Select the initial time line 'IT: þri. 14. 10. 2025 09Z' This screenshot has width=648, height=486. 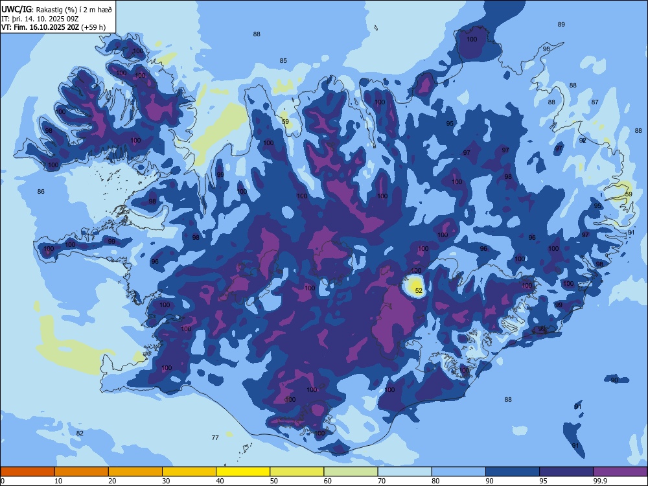tap(40, 19)
